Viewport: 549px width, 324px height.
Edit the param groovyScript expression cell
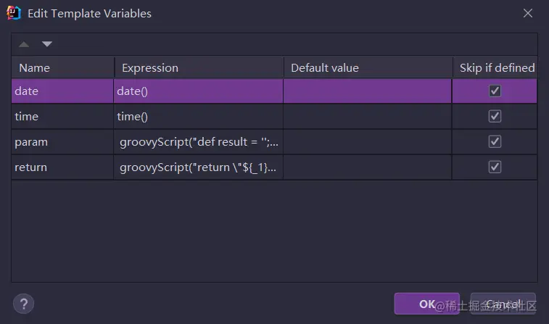199,142
